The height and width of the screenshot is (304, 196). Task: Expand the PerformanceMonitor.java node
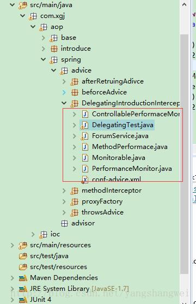tap(75, 169)
